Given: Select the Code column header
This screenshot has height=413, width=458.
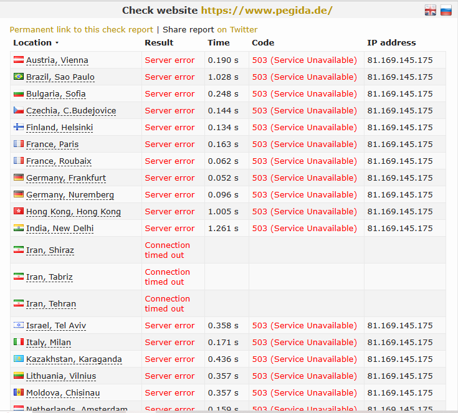Looking at the screenshot, I should 263,42.
